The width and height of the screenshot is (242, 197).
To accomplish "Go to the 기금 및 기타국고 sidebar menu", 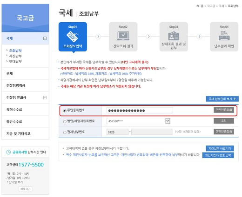I will 25,133.
